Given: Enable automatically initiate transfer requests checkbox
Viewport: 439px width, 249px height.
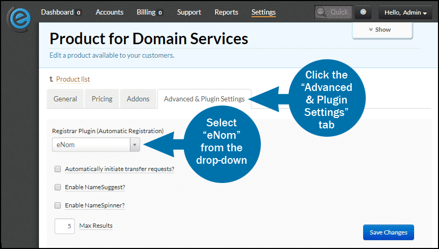Looking at the screenshot, I should tap(58, 169).
